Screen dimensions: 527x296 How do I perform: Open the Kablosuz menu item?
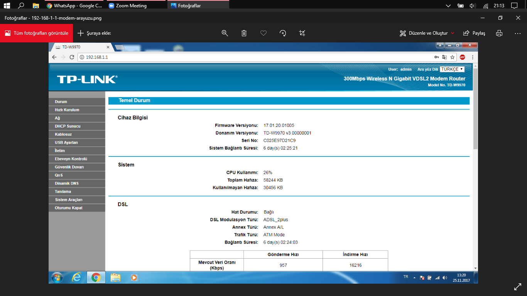point(77,134)
